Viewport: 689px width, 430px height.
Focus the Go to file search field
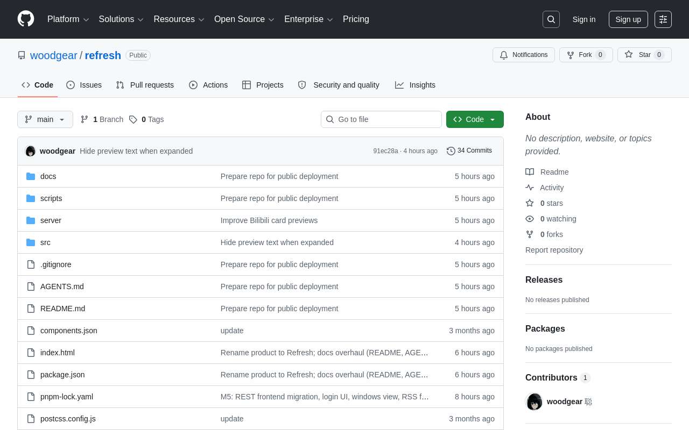pos(381,119)
